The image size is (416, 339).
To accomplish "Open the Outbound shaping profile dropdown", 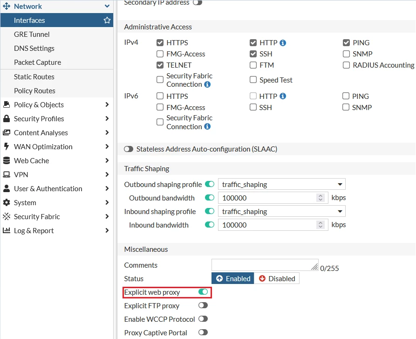I will [x=282, y=184].
